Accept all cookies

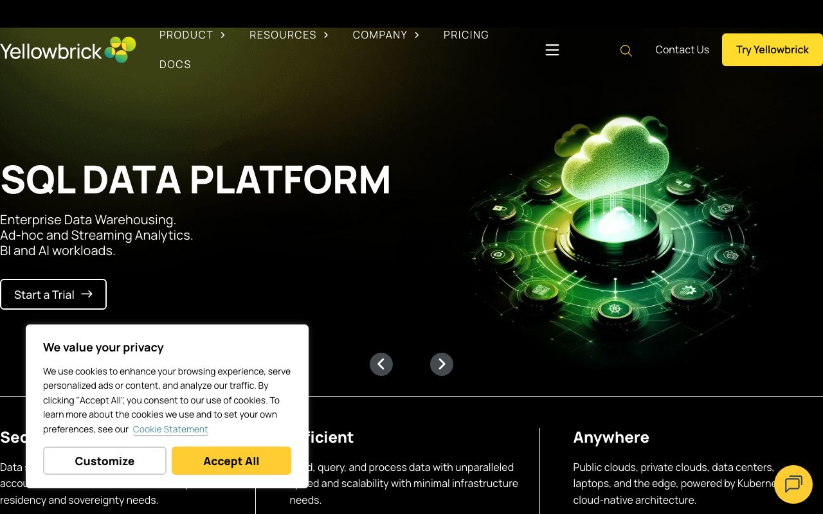coord(231,461)
